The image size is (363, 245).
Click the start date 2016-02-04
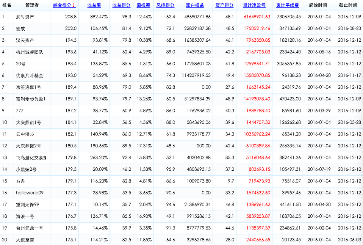click(x=319, y=228)
